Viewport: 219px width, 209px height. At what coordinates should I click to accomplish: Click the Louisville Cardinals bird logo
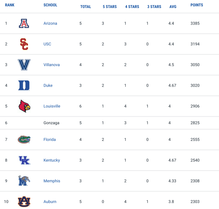tap(24, 106)
